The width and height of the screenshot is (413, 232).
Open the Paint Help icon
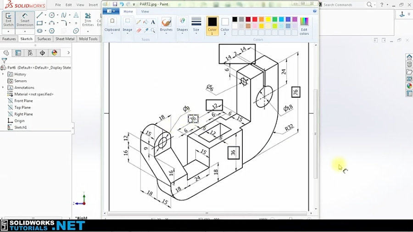click(x=314, y=11)
